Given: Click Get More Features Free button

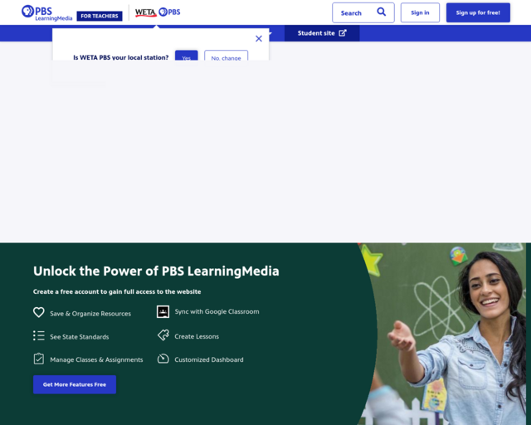Looking at the screenshot, I should [x=75, y=384].
